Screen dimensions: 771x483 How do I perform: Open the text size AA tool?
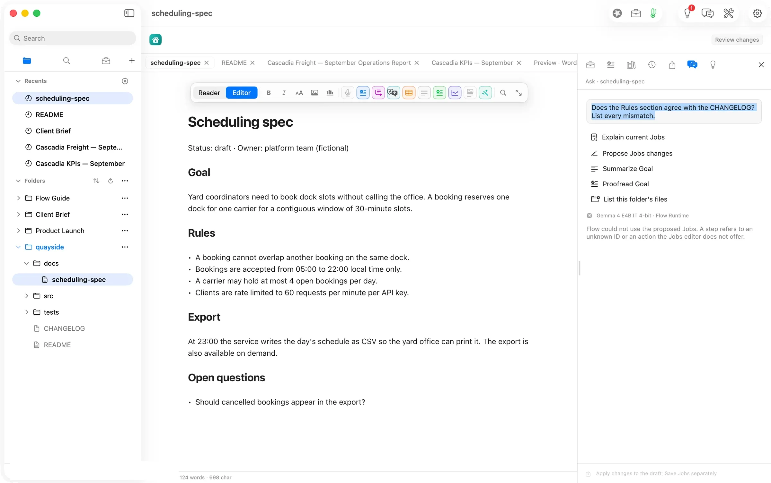pyautogui.click(x=299, y=93)
